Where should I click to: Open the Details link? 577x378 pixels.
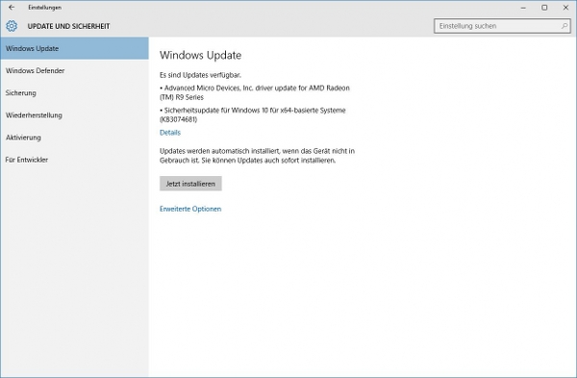coord(170,133)
